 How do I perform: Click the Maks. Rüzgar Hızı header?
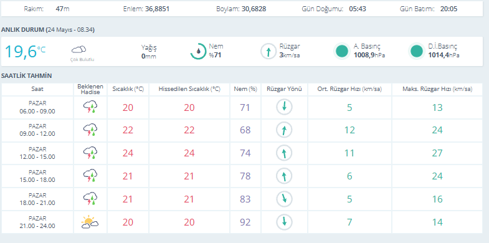[437, 89]
